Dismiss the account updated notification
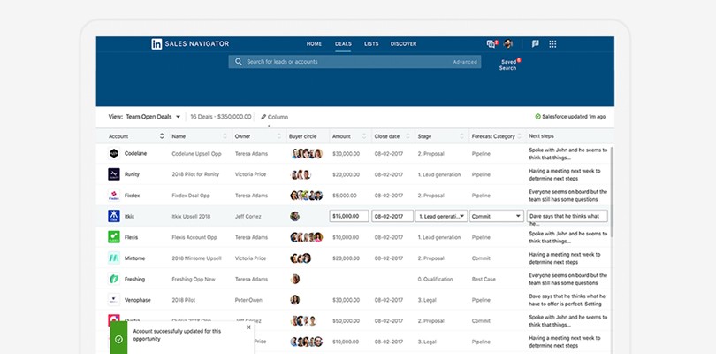Viewport: 716px width, 354px height. pyautogui.click(x=248, y=327)
